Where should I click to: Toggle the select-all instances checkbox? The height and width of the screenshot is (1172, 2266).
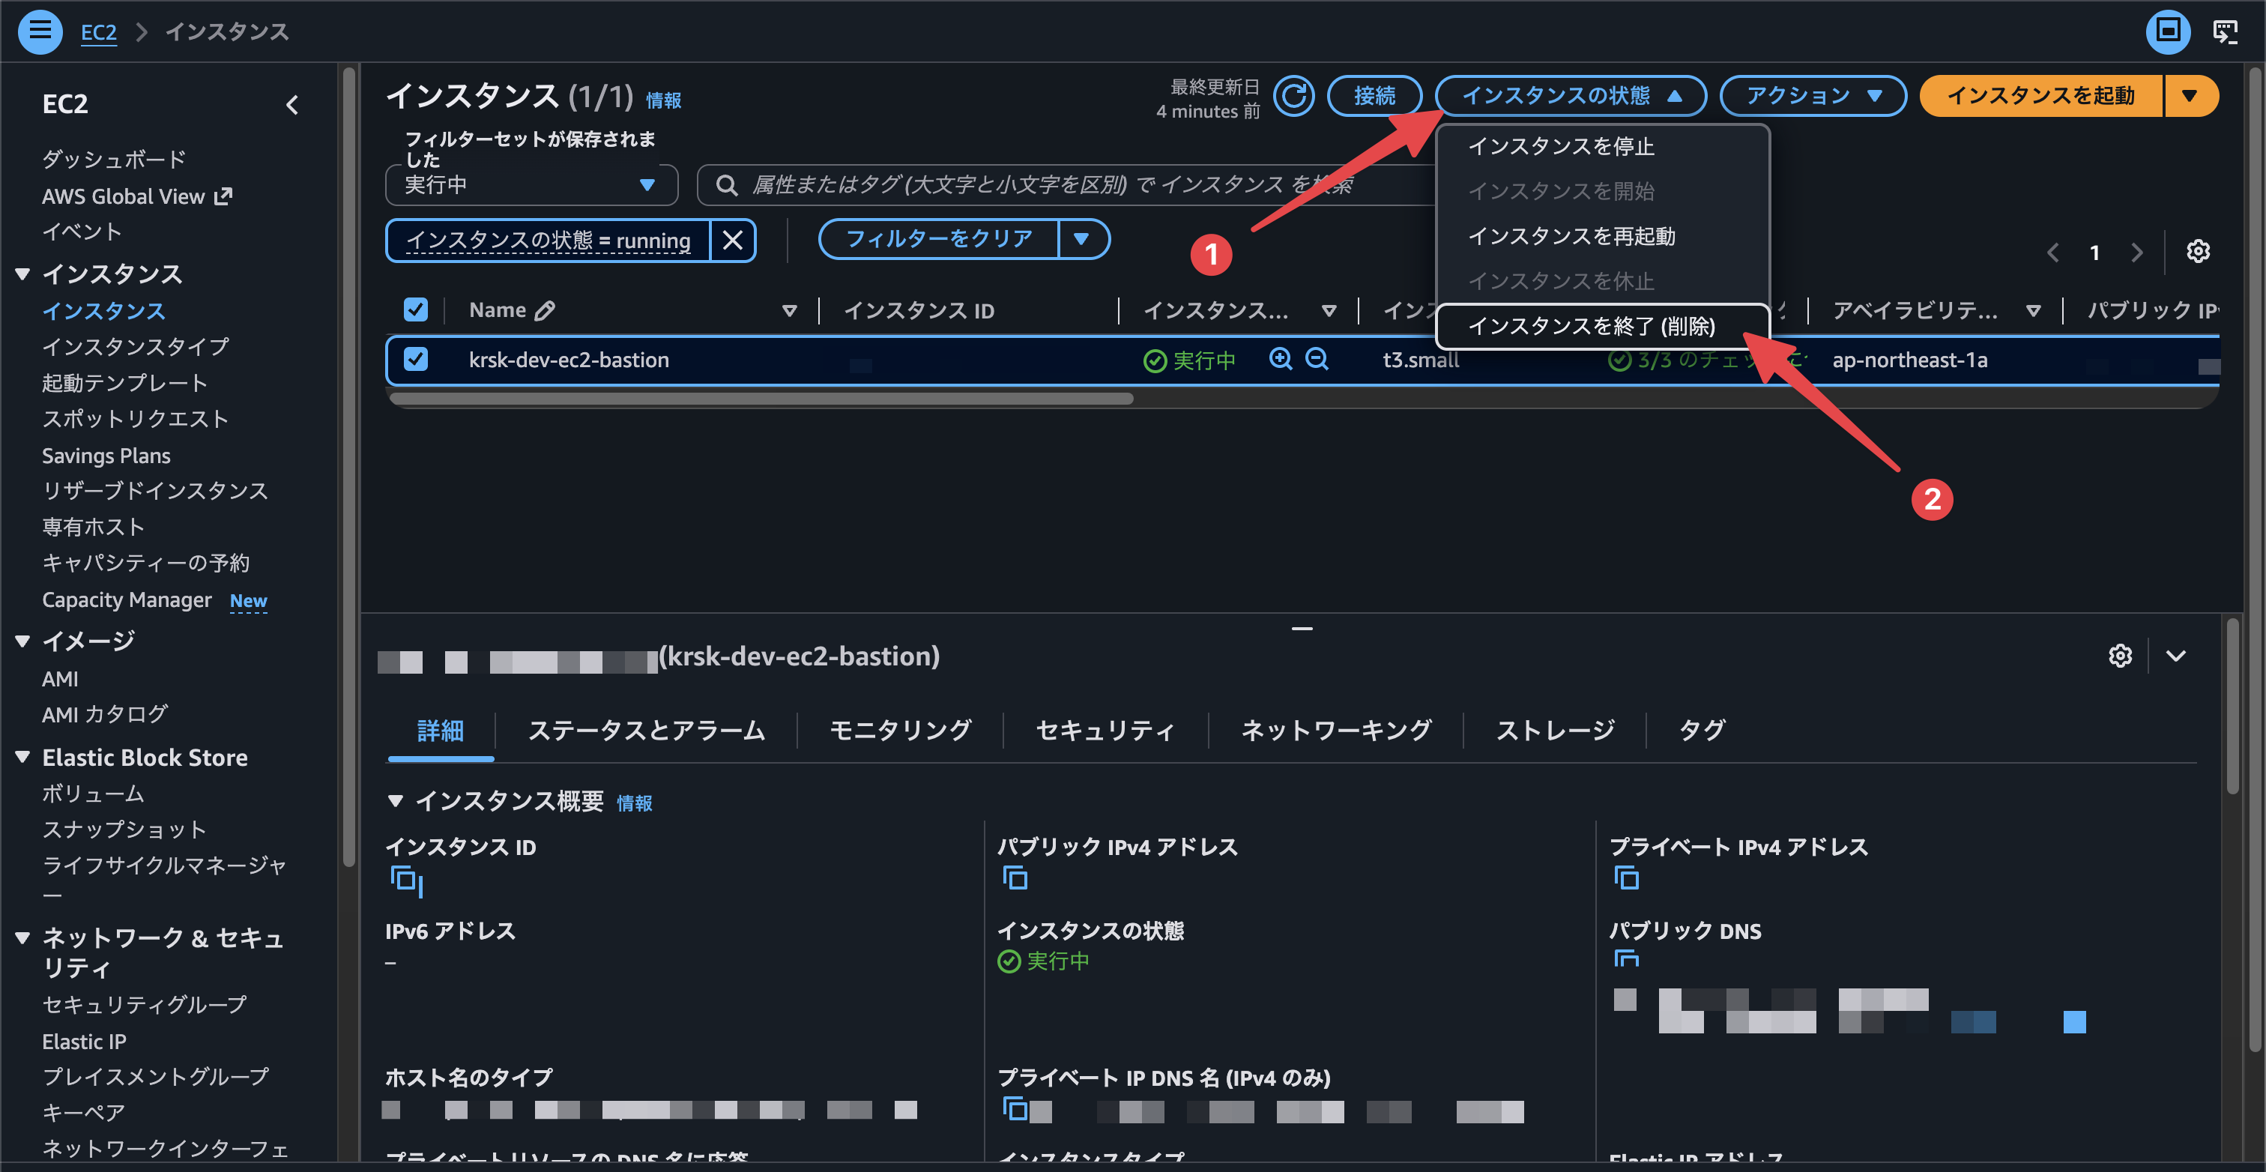click(x=415, y=309)
